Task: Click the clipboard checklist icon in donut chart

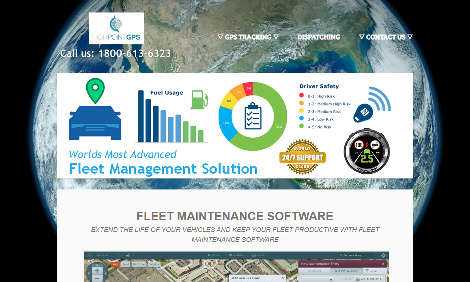Action: click(x=253, y=116)
